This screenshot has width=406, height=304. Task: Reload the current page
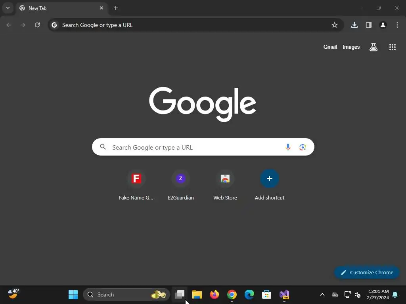coord(37,25)
